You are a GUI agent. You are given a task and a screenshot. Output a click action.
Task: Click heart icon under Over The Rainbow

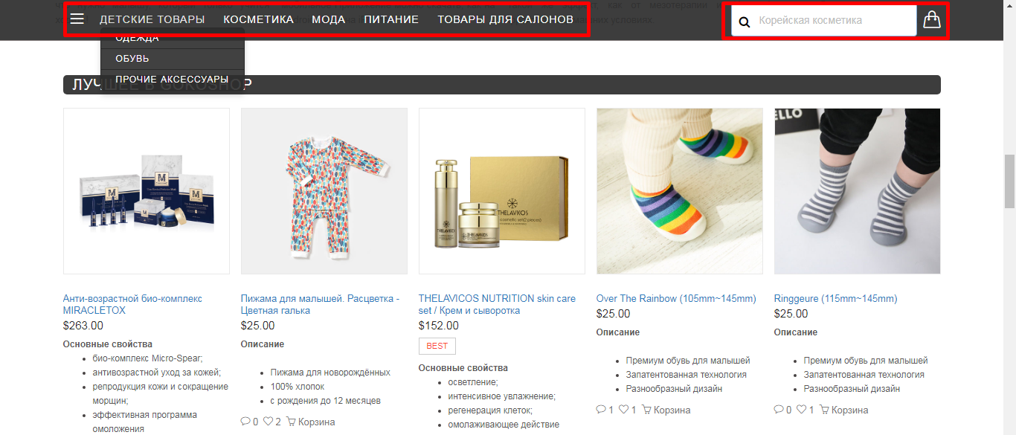[x=624, y=410]
